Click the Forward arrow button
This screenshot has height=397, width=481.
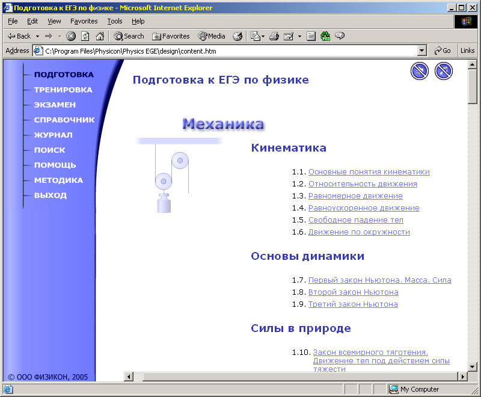49,36
